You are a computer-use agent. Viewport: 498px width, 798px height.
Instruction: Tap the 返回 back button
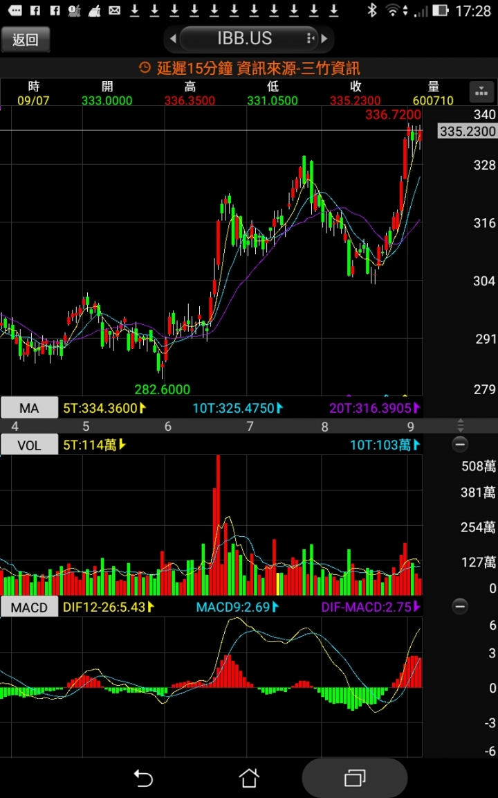pos(26,39)
